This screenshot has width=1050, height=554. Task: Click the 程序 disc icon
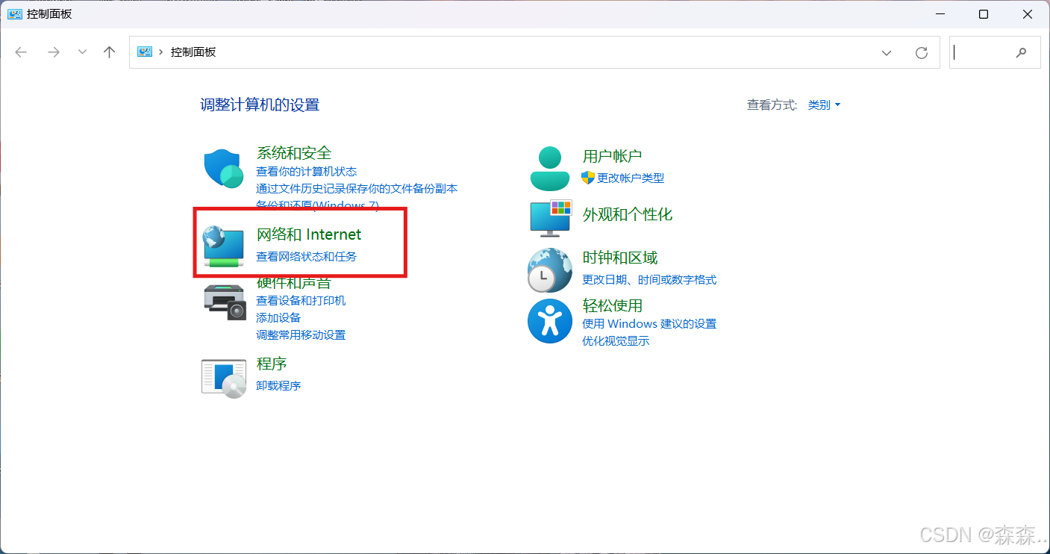(x=224, y=378)
